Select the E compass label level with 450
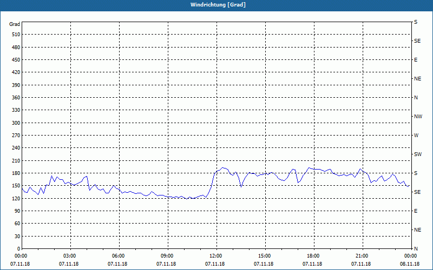Viewport: 433px width, 270px height. click(x=416, y=60)
